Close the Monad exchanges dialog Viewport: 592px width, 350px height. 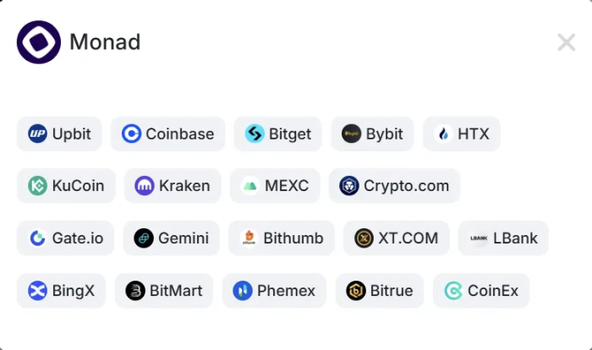click(x=566, y=42)
